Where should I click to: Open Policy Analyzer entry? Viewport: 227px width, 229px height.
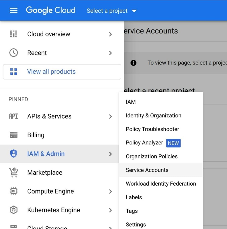[161, 143]
